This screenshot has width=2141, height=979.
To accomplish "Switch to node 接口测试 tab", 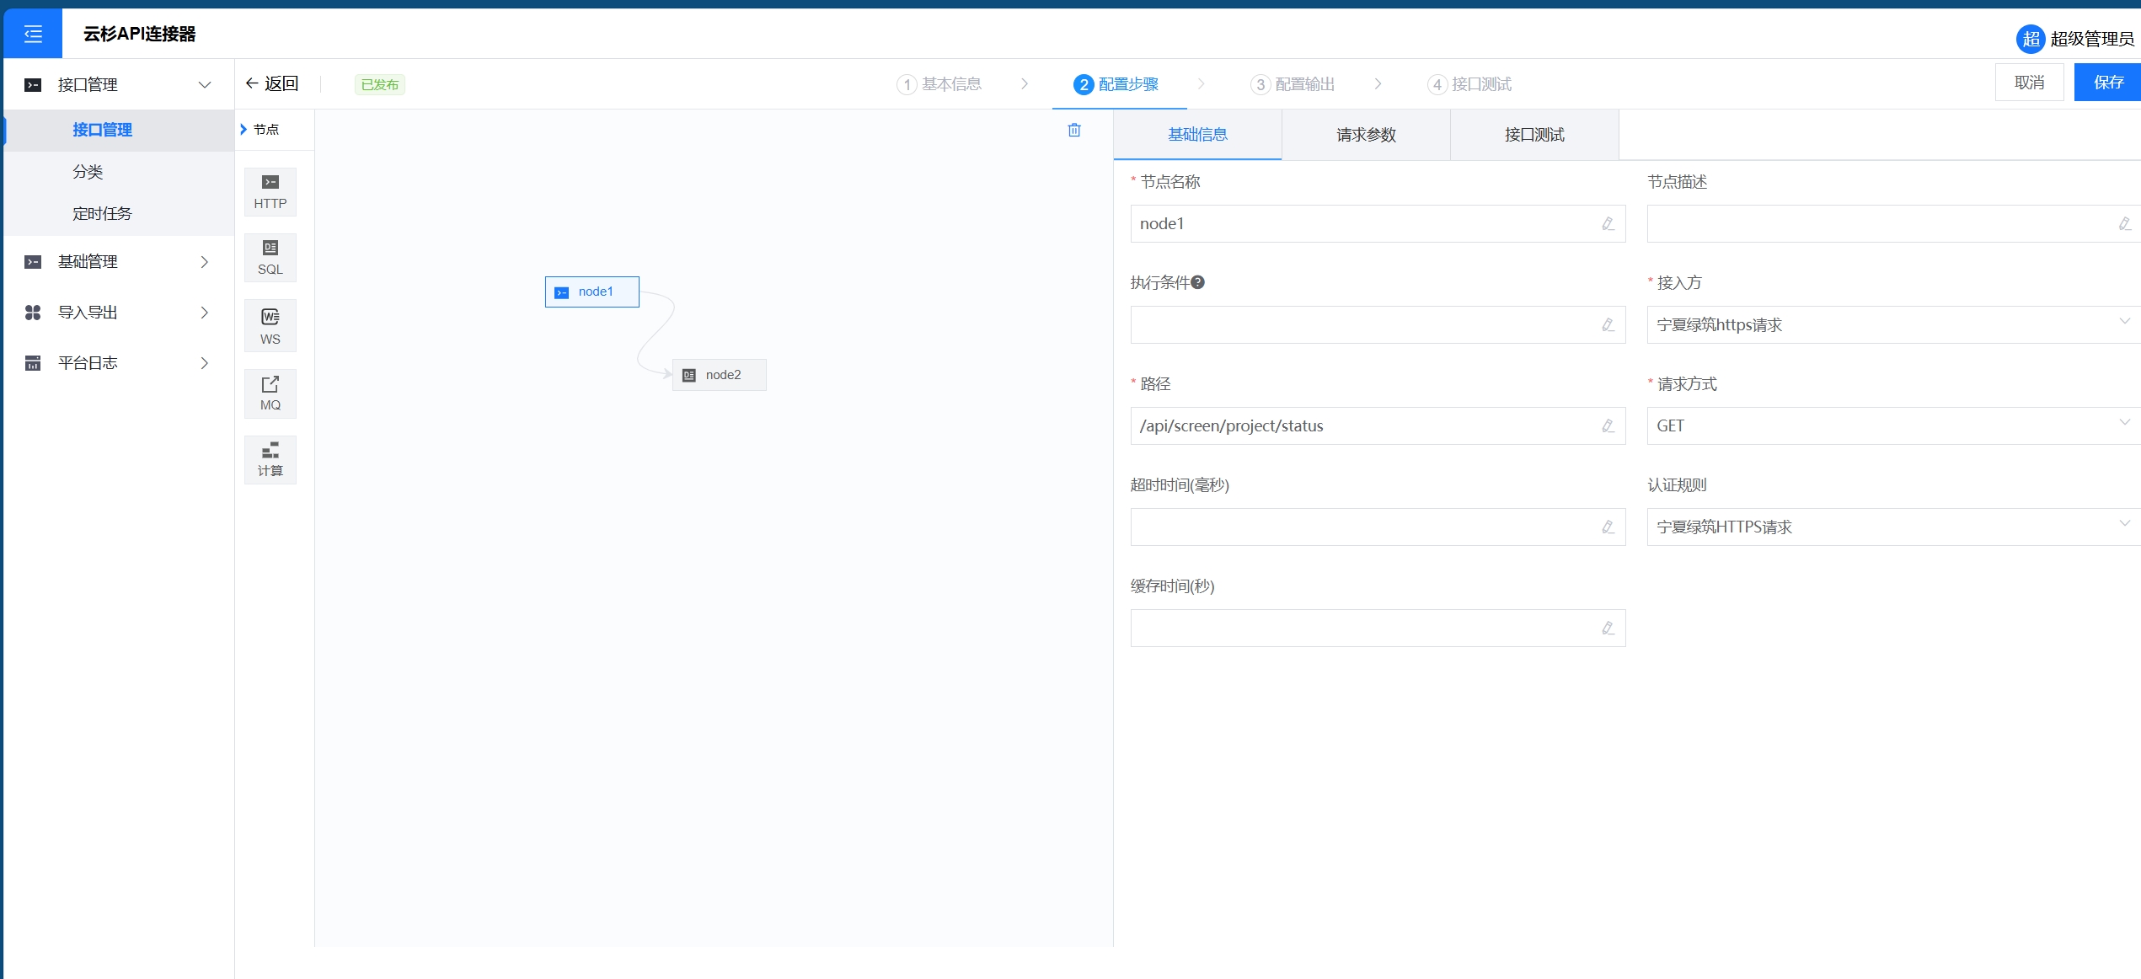I will point(1534,135).
